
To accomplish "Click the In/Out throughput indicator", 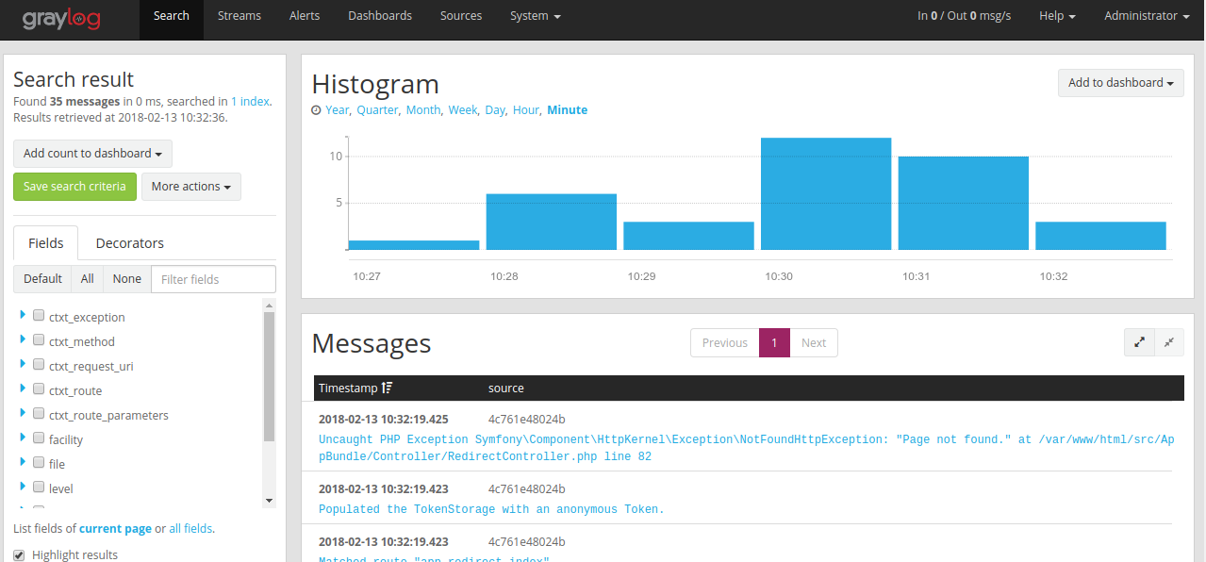I will pyautogui.click(x=964, y=15).
